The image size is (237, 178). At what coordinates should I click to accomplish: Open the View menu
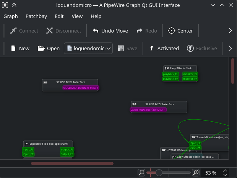pos(77,16)
